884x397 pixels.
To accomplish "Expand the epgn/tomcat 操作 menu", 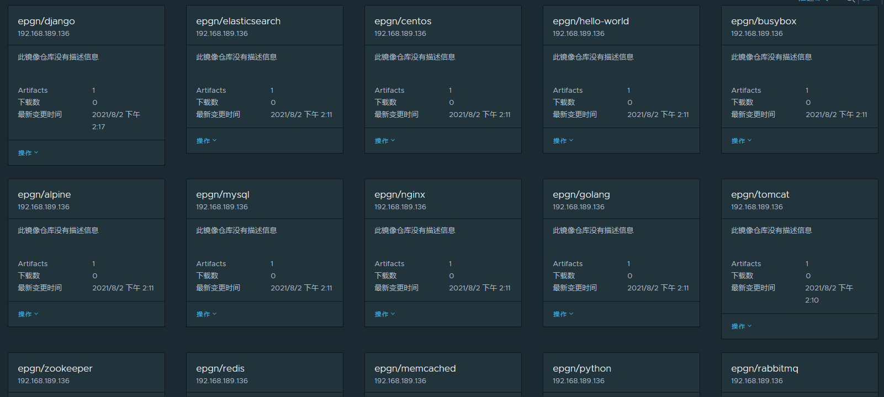I will coord(741,326).
